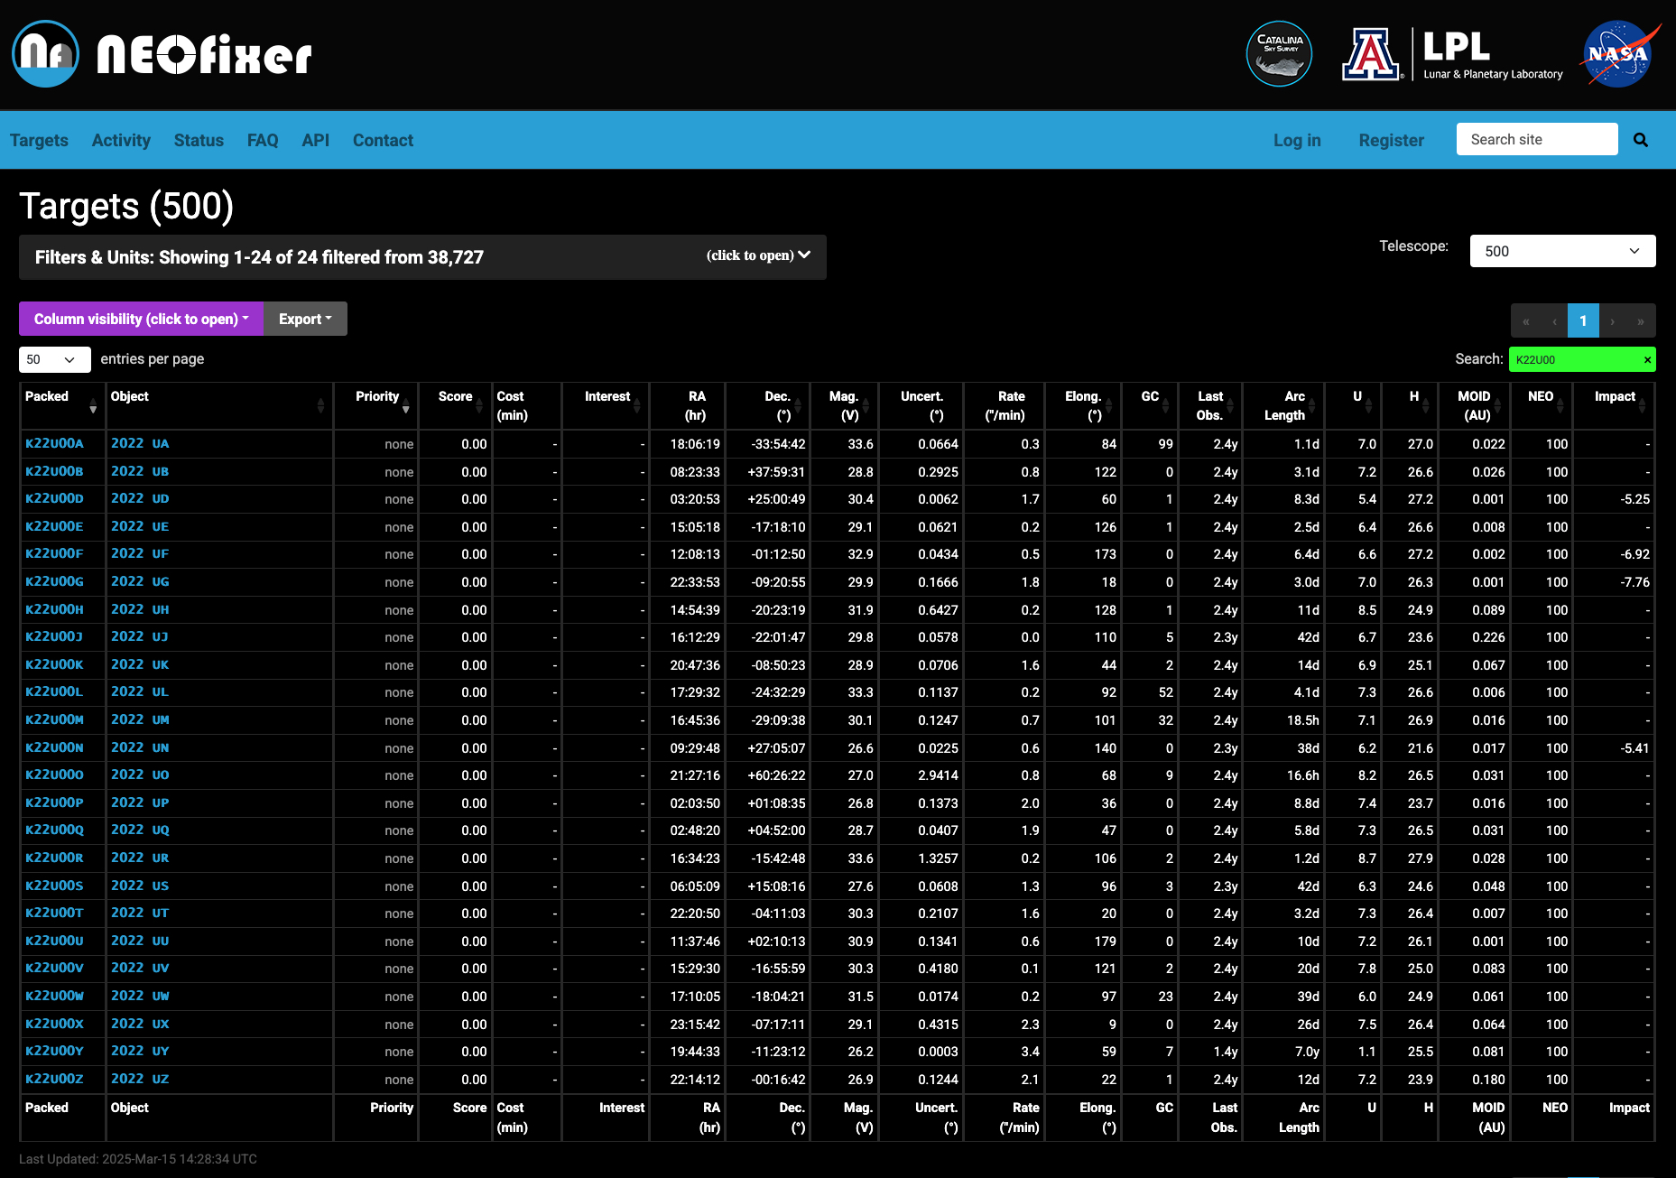Click the NEOfixer logo icon
This screenshot has height=1178, width=1676.
point(46,54)
